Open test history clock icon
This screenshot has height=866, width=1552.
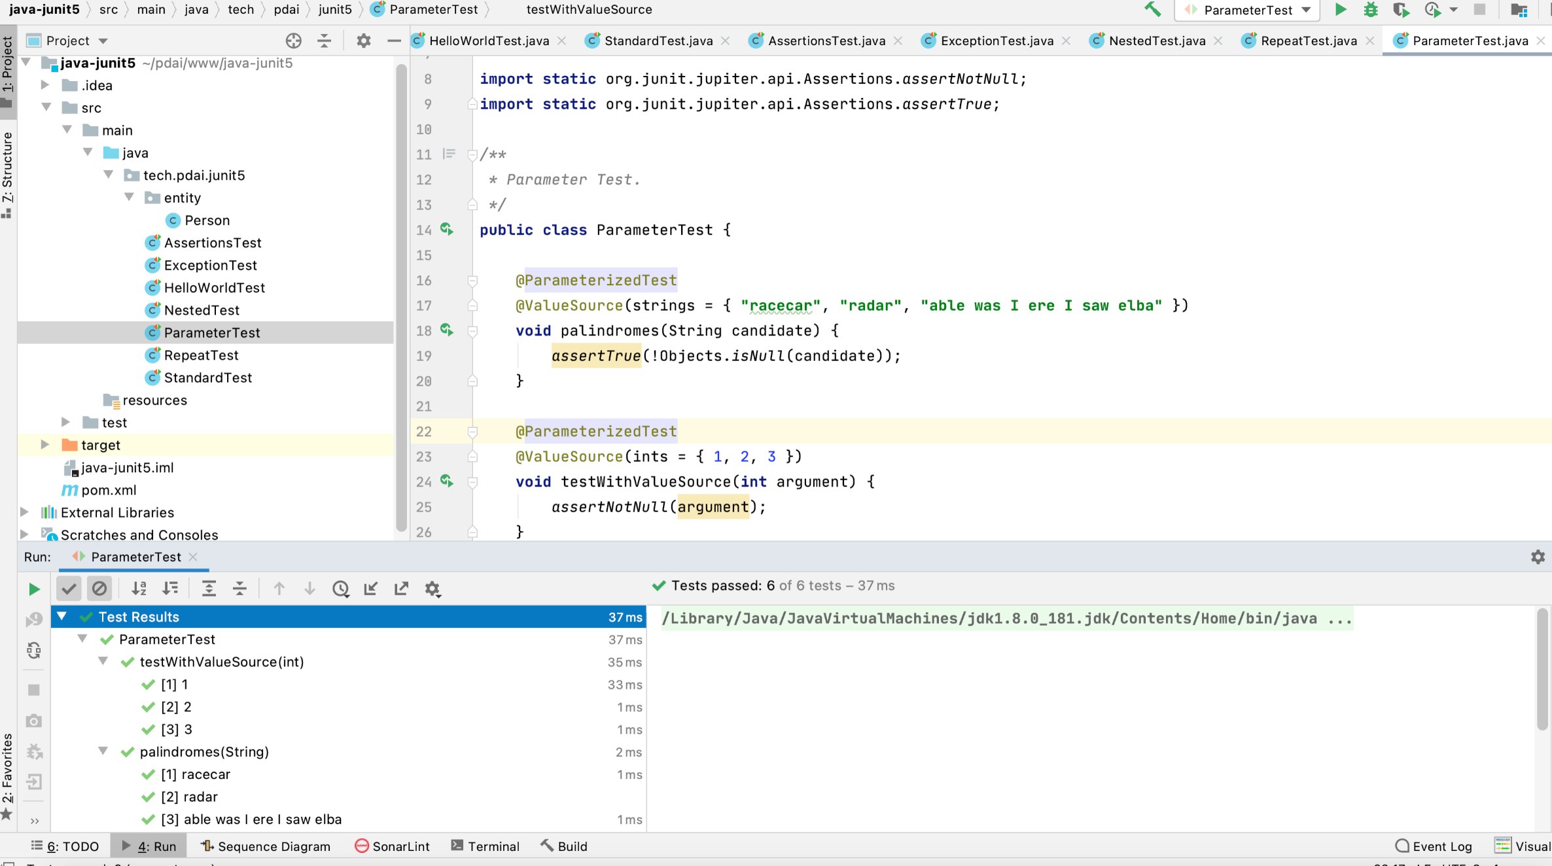[x=341, y=589]
